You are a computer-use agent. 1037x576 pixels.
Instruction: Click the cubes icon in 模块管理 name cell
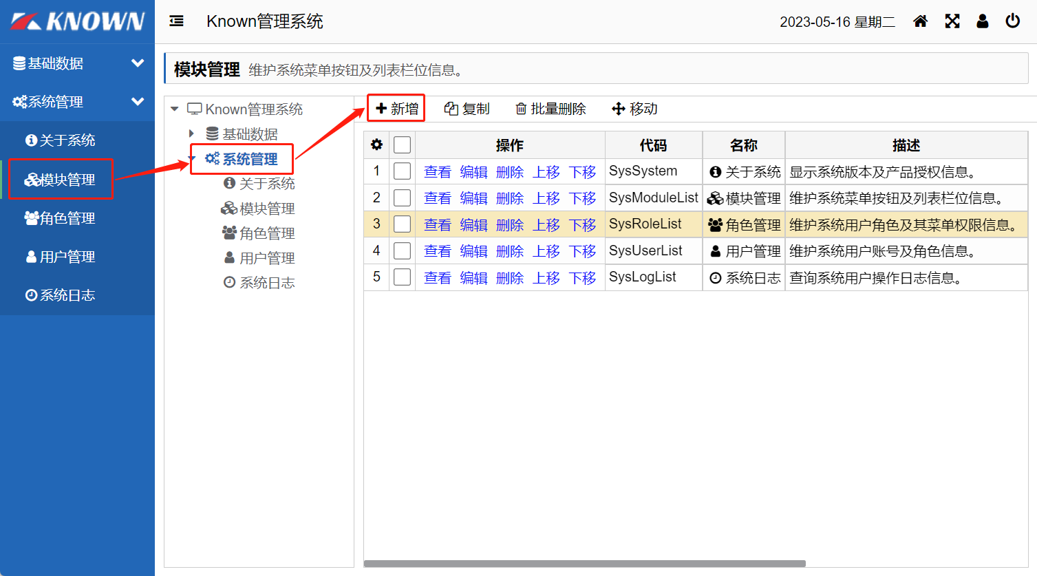716,198
